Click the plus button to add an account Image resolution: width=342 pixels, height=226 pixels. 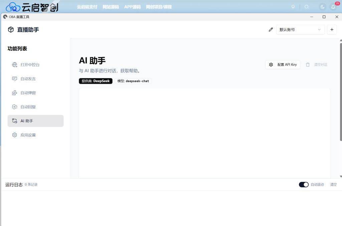point(332,29)
